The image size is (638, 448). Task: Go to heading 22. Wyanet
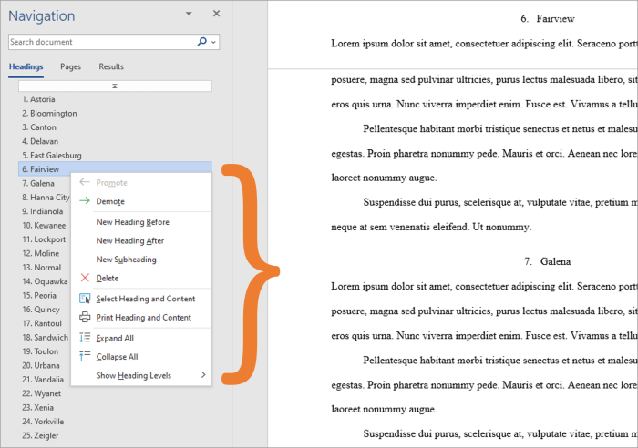point(42,393)
